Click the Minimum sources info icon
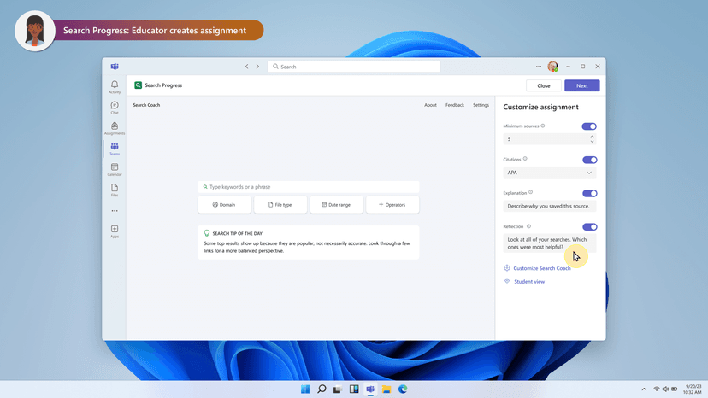The height and width of the screenshot is (398, 708). pyautogui.click(x=543, y=126)
